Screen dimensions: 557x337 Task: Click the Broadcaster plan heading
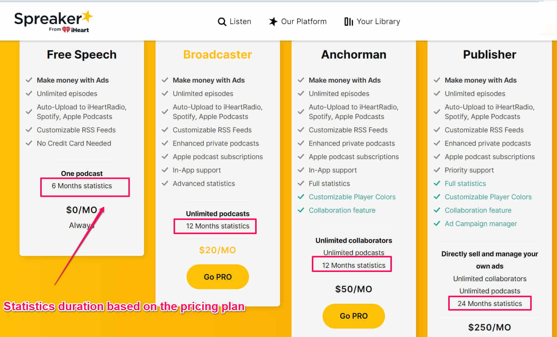[218, 55]
